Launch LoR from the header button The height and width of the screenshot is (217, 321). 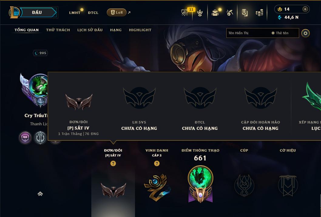point(117,12)
